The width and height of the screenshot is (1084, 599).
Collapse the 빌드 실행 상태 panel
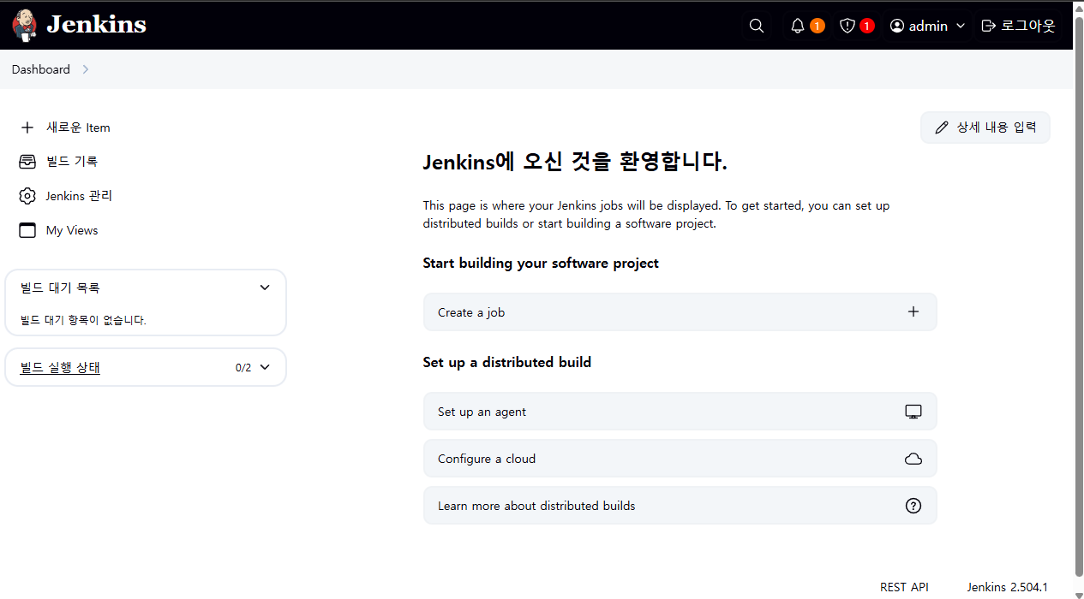click(265, 367)
